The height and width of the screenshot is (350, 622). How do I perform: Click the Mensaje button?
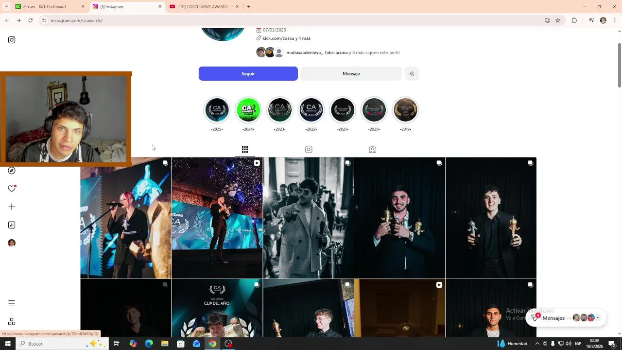pyautogui.click(x=351, y=73)
